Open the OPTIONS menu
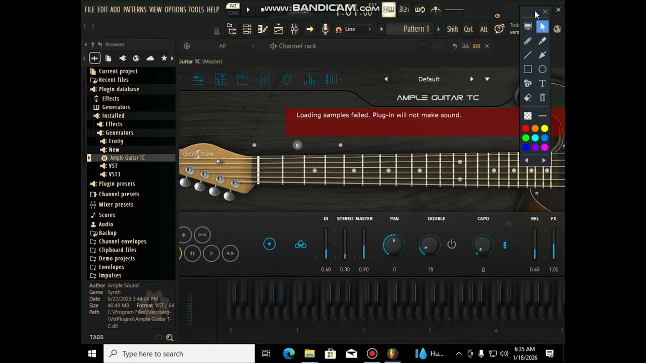646x363 pixels. point(175,10)
